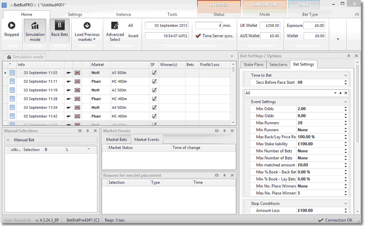The width and height of the screenshot is (365, 227).
Task: Pin the Market Events panel
Action: tap(224, 131)
